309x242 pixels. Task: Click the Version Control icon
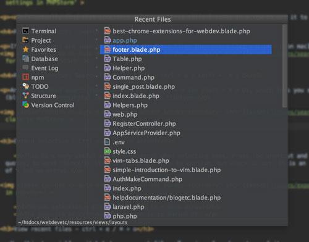25,105
